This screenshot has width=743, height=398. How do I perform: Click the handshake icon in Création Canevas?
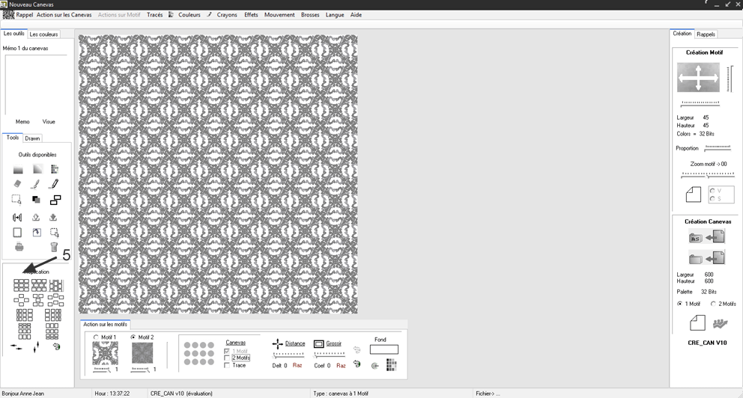720,323
